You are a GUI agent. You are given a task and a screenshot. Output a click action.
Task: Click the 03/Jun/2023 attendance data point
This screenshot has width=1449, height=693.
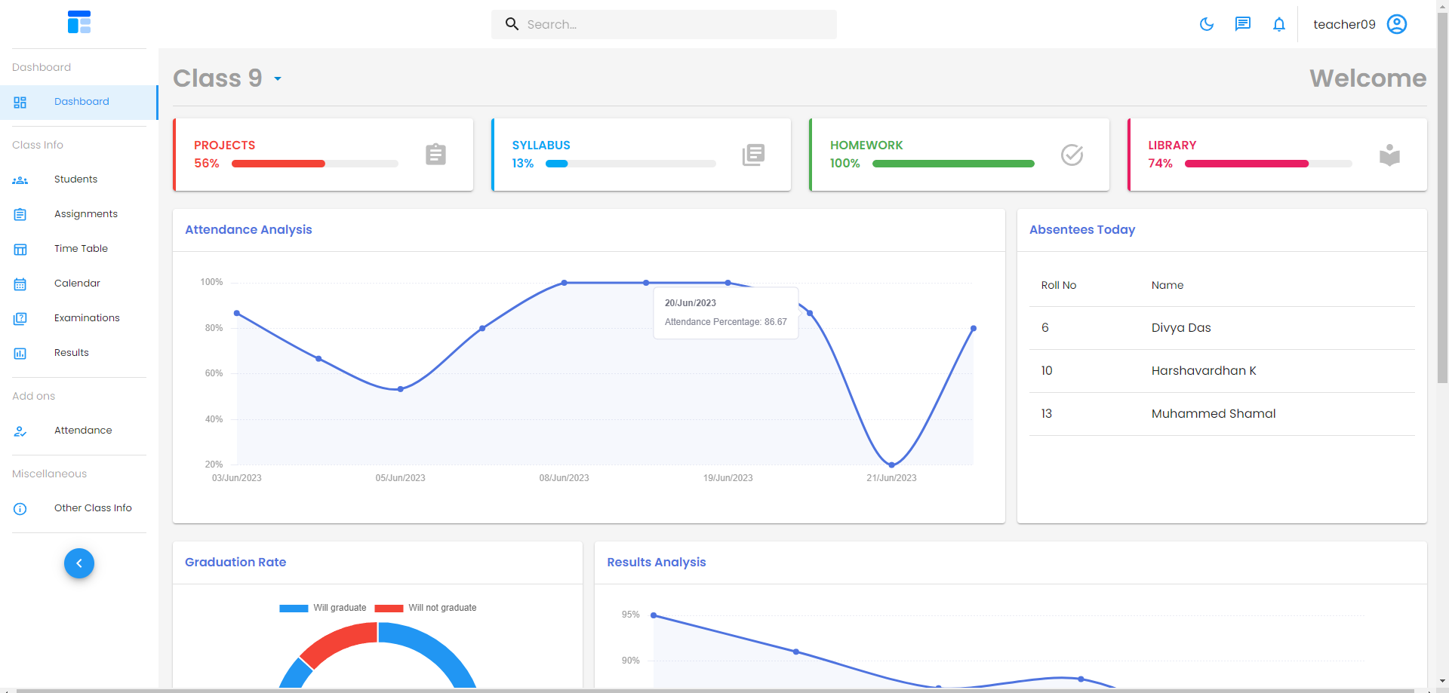point(237,313)
